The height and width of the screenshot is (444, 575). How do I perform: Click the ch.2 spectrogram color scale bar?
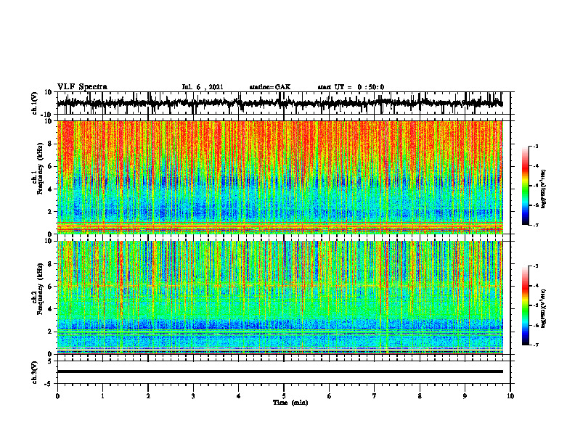click(525, 305)
